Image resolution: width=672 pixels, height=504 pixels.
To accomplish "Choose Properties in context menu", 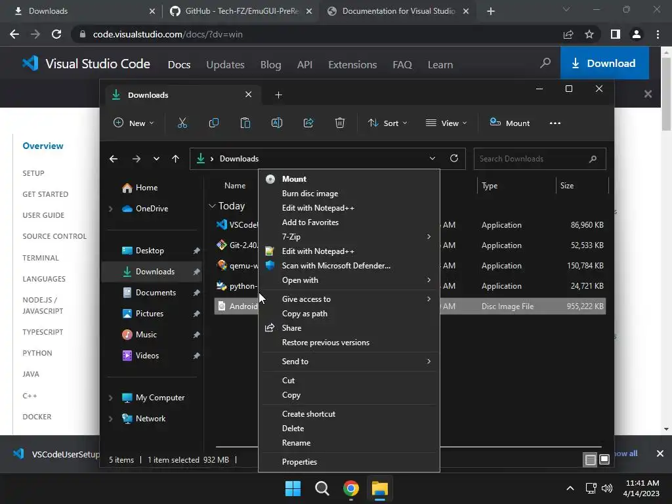I will pos(349,462).
